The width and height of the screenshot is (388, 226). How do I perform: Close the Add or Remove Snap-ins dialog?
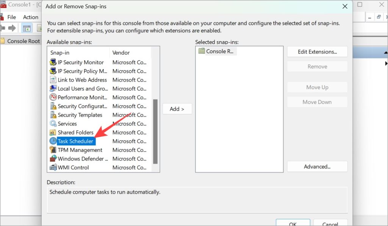345,6
